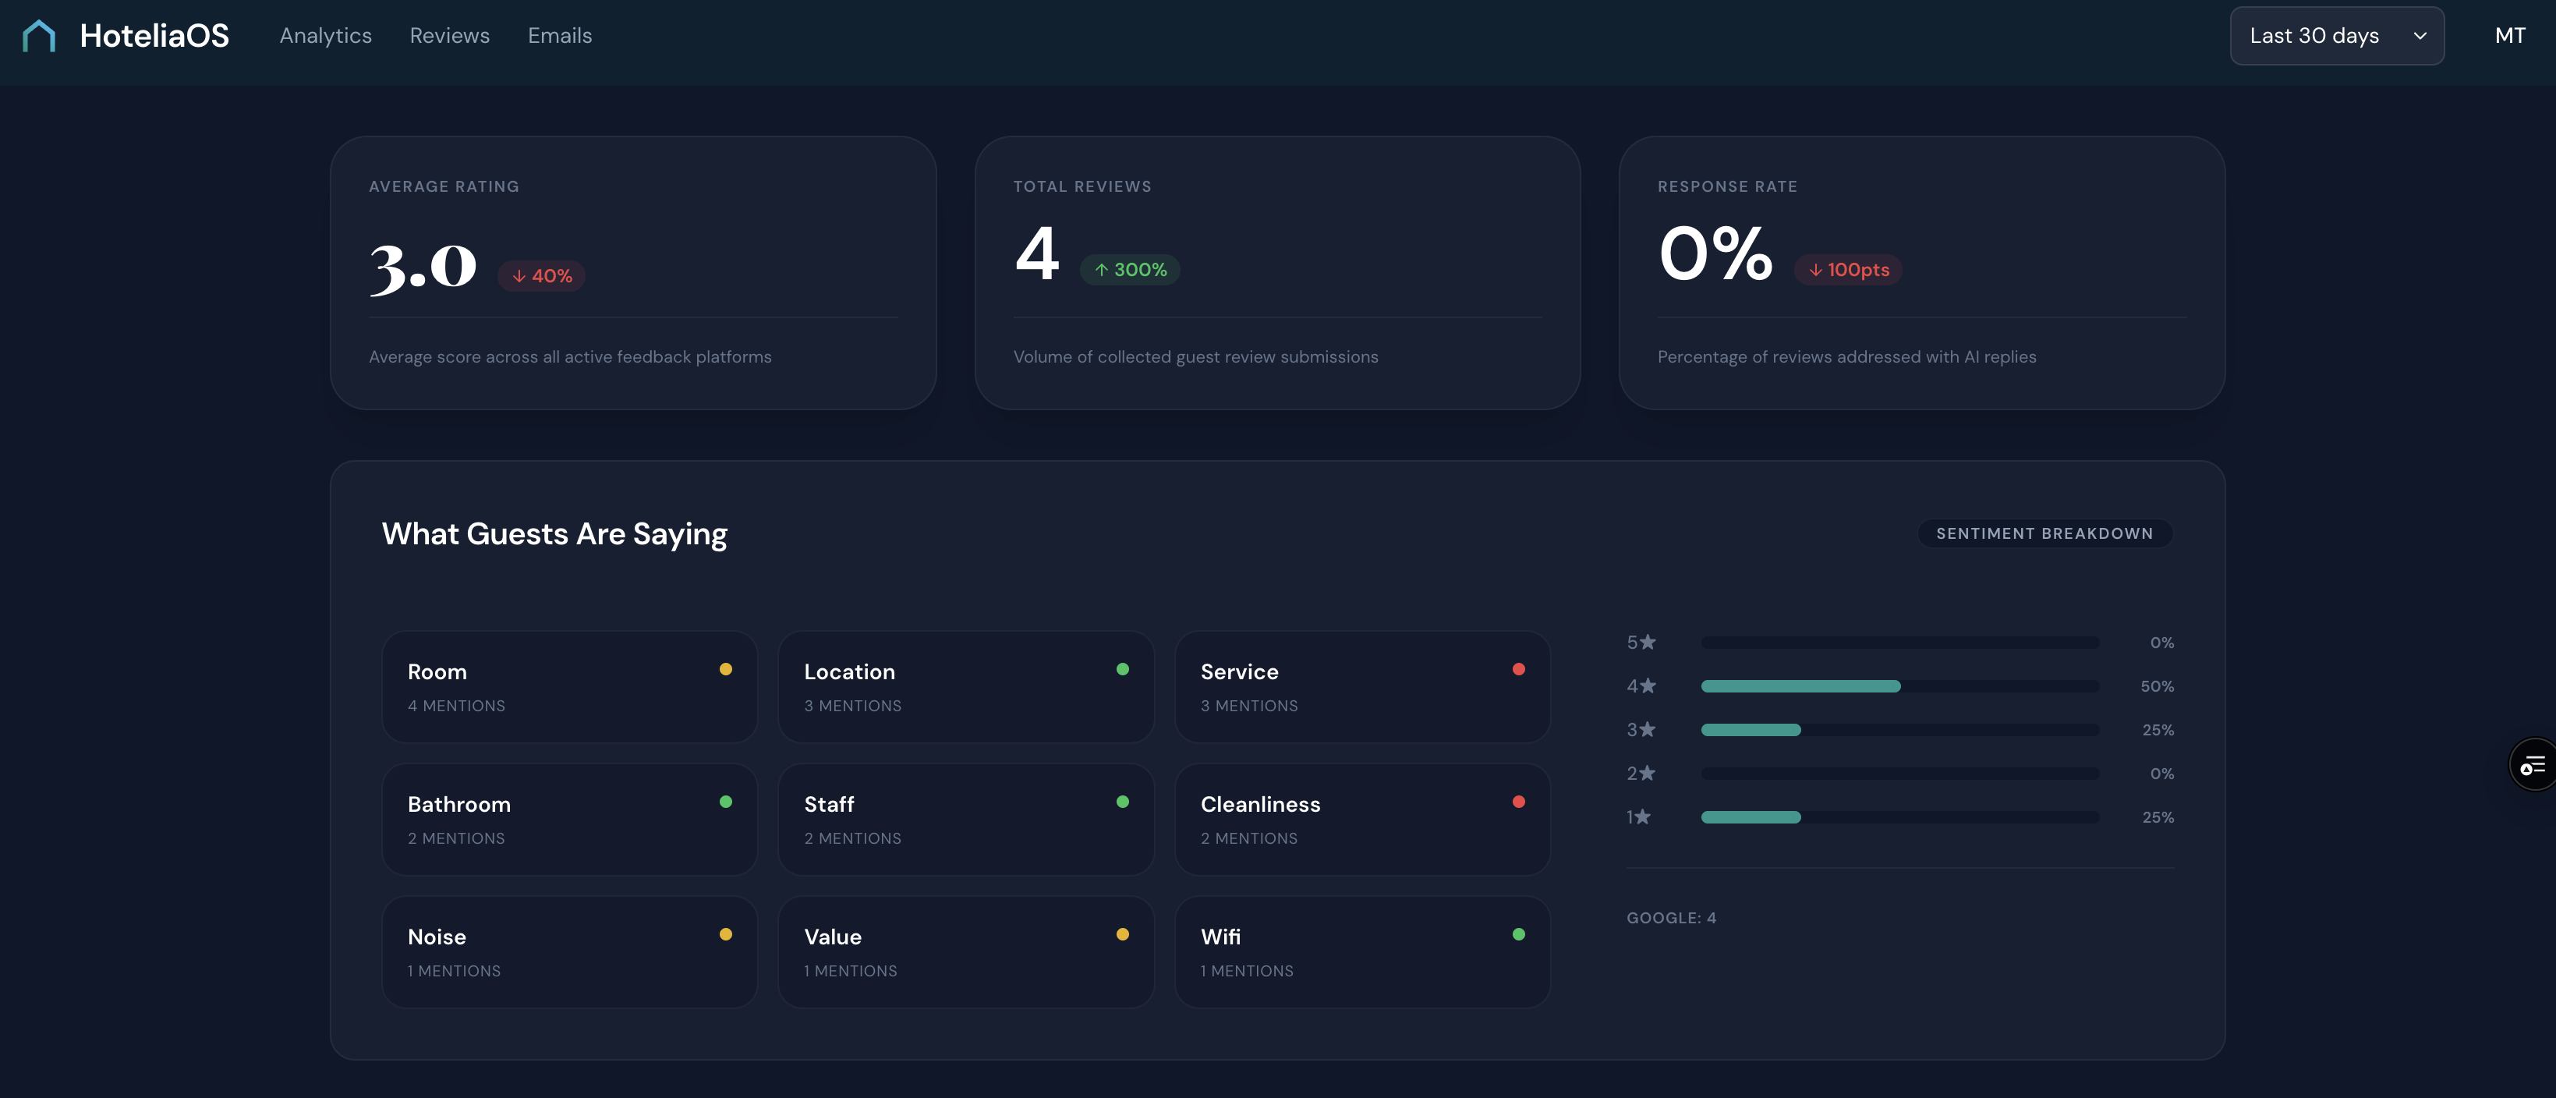Click the Sentiment Breakdown badge
Image resolution: width=2556 pixels, height=1098 pixels.
coord(2044,533)
